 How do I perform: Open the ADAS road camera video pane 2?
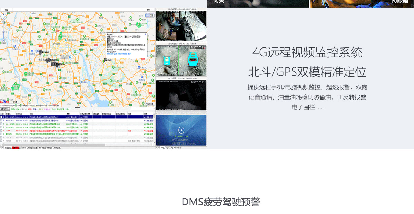pyautogui.click(x=181, y=61)
